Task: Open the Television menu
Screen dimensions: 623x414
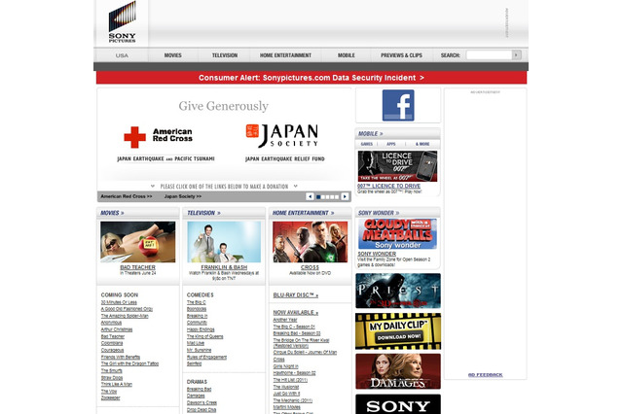Action: [225, 55]
